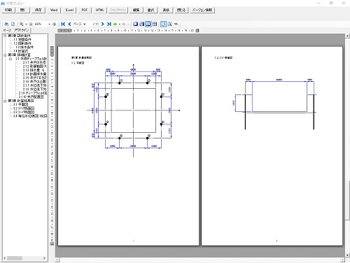The width and height of the screenshot is (350, 263).
Task: Click the print icon in the preview toolbar
Action: pos(6,24)
